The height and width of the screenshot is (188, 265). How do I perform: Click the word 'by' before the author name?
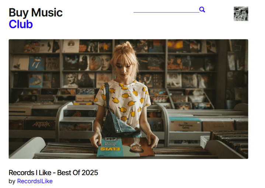click(x=12, y=181)
